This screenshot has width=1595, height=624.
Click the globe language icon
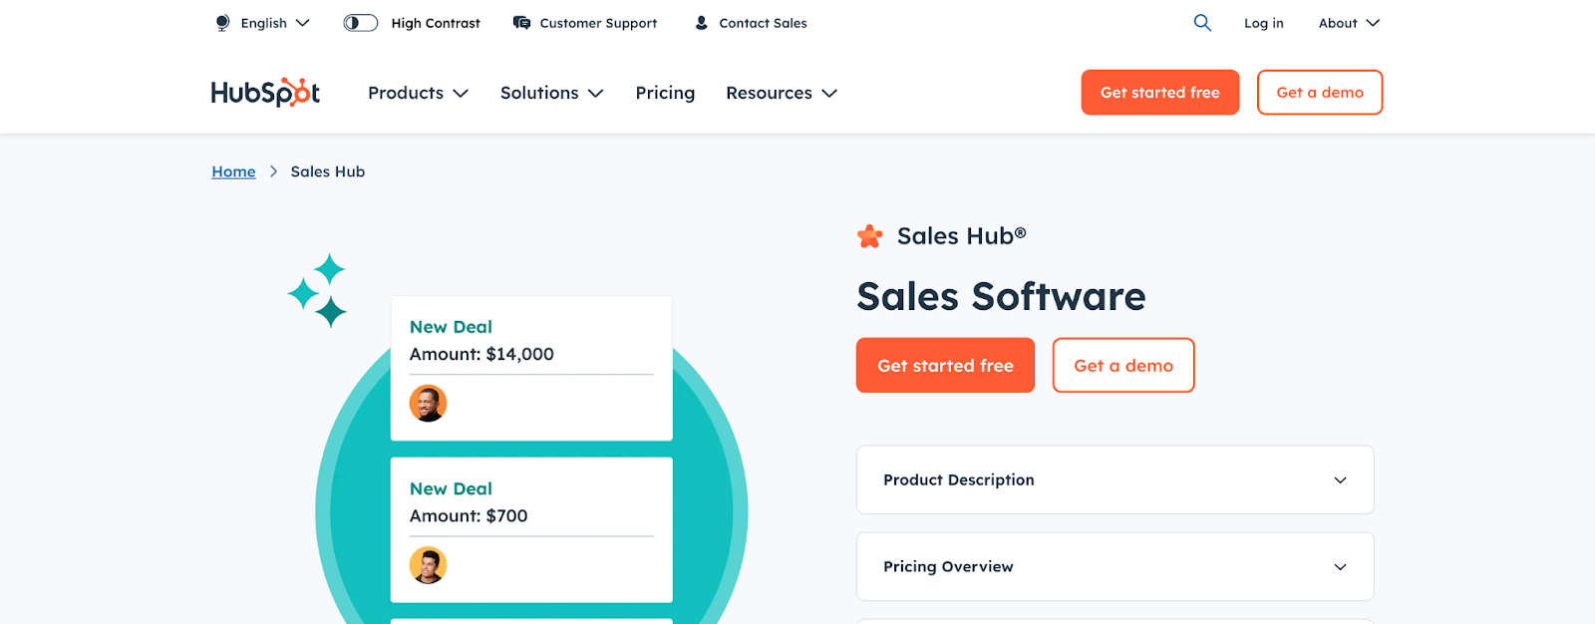222,23
